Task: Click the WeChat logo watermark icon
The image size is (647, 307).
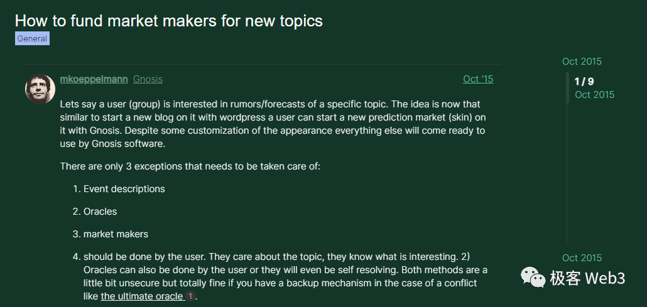Action: pyautogui.click(x=531, y=277)
